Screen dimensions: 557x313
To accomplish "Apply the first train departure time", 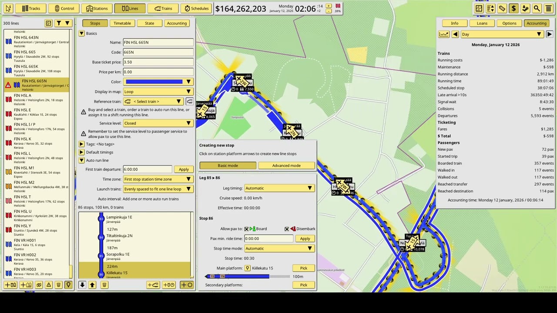I will pos(184,170).
